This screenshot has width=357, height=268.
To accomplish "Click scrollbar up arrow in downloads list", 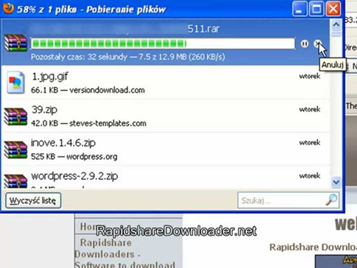I will coord(336,25).
